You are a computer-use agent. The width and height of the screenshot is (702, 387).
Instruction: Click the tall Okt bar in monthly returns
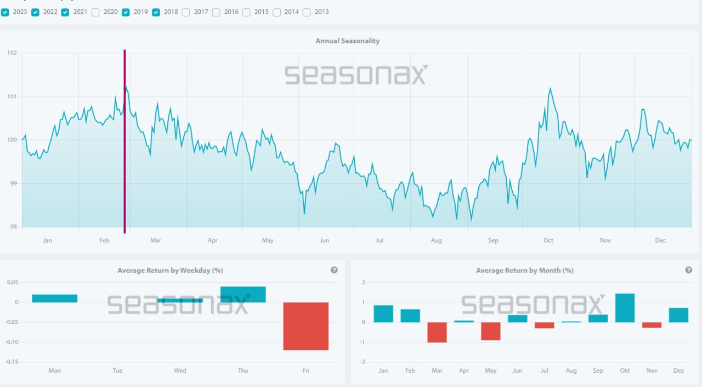(x=625, y=308)
